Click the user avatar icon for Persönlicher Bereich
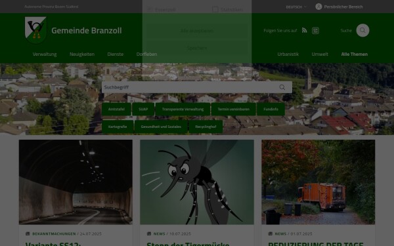This screenshot has width=394, height=246. (x=318, y=7)
